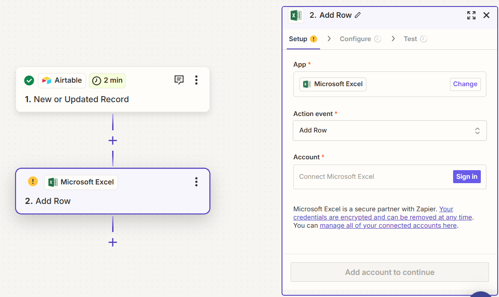Click Sign in to connect Microsoft Excel
The width and height of the screenshot is (499, 297).
pyautogui.click(x=467, y=176)
